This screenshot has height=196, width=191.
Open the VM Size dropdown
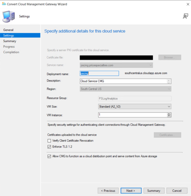pos(135,107)
